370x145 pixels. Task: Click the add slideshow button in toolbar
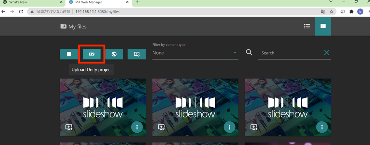point(137,54)
